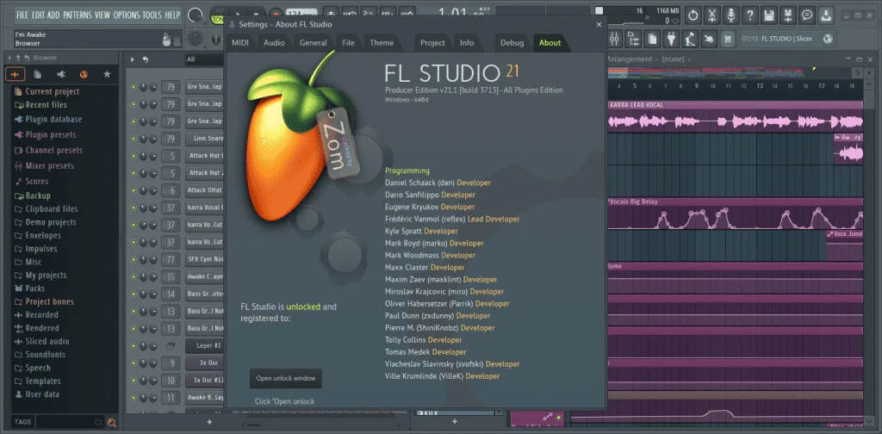
Task: Select the Browser speaker sounds tab icon
Action: (61, 74)
